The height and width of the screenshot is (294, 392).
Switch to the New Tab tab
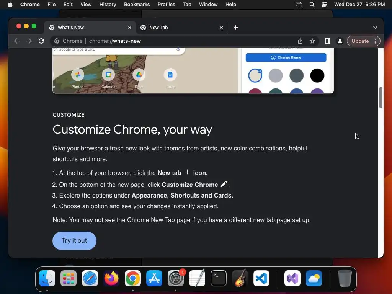(x=181, y=28)
